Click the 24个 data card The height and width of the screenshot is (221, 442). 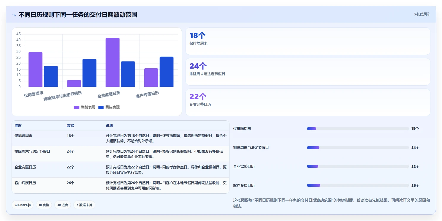coord(308,72)
